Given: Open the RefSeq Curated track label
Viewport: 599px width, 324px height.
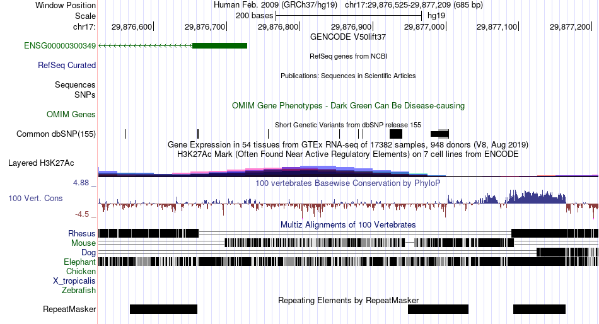Looking at the screenshot, I should pyautogui.click(x=67, y=66).
